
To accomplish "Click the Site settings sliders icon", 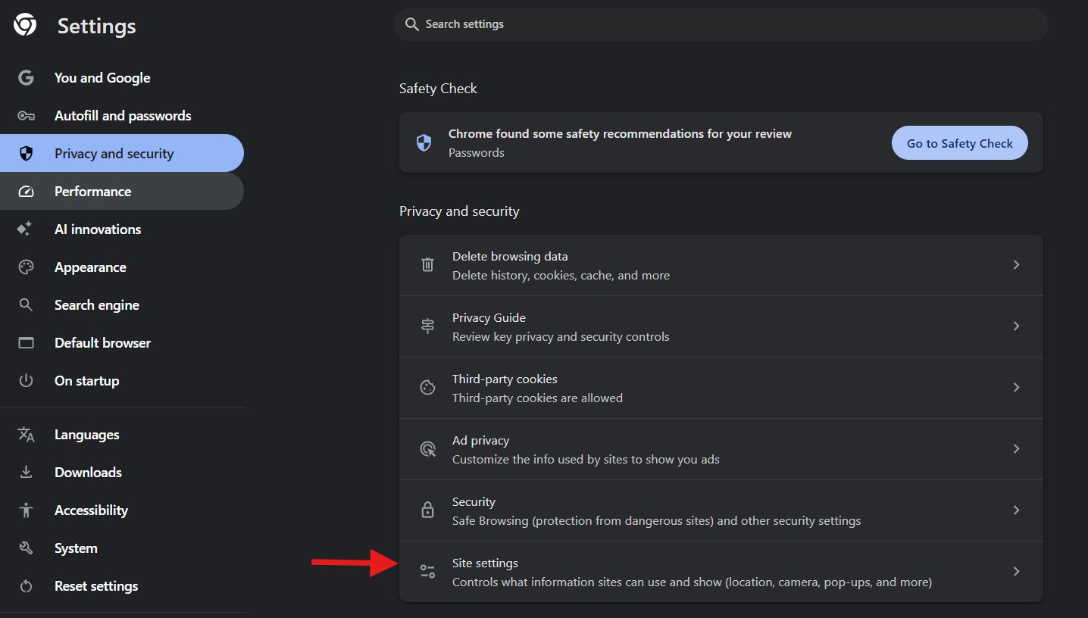I will [x=427, y=572].
